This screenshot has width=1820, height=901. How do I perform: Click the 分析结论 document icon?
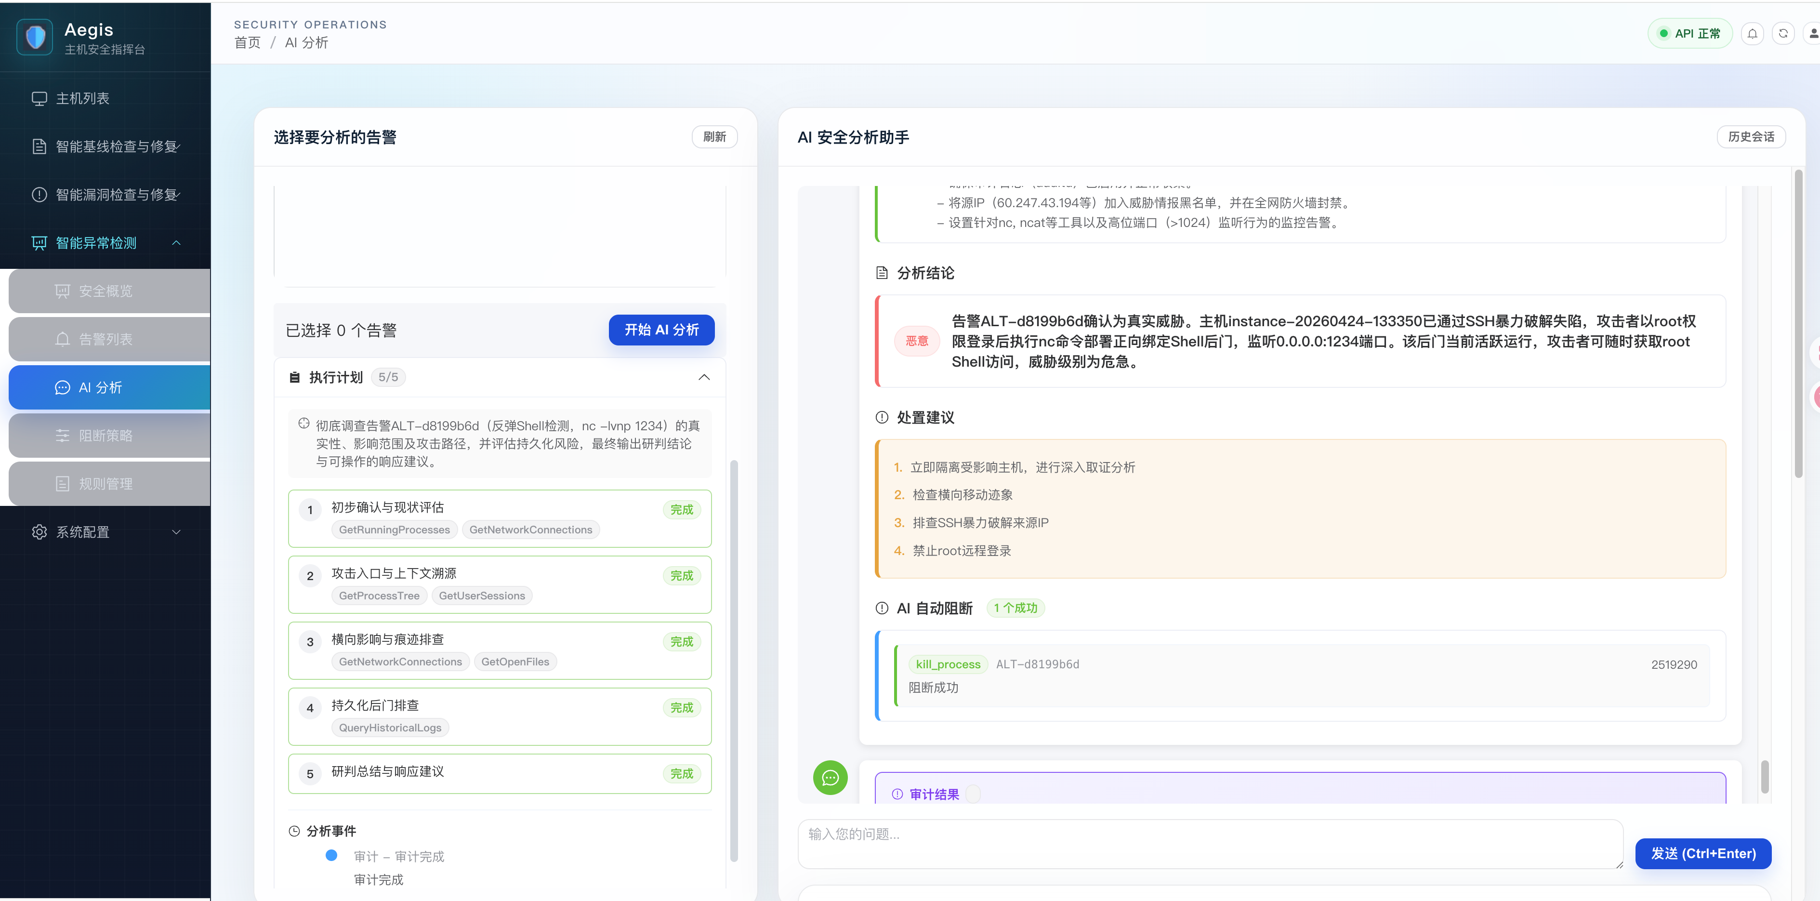point(882,273)
